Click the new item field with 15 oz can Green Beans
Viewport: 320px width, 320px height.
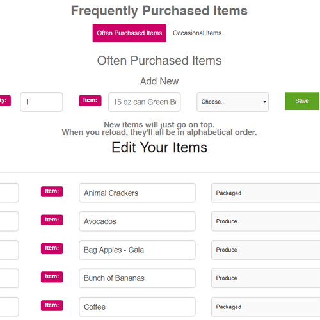click(x=145, y=102)
